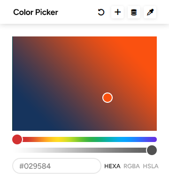Click the hex code input field
Screen dimensions: 169x185
click(57, 166)
